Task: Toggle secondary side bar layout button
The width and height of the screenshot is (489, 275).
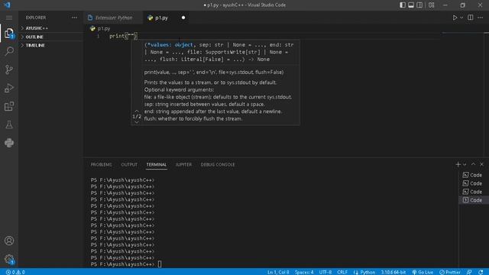Action: (x=419, y=5)
